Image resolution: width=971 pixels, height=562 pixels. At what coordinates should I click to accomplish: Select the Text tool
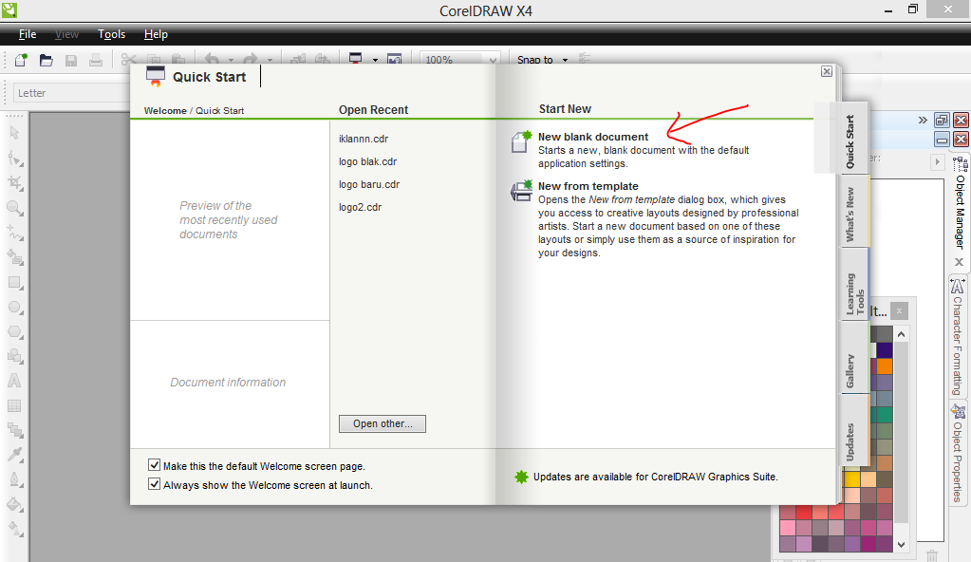(x=14, y=381)
